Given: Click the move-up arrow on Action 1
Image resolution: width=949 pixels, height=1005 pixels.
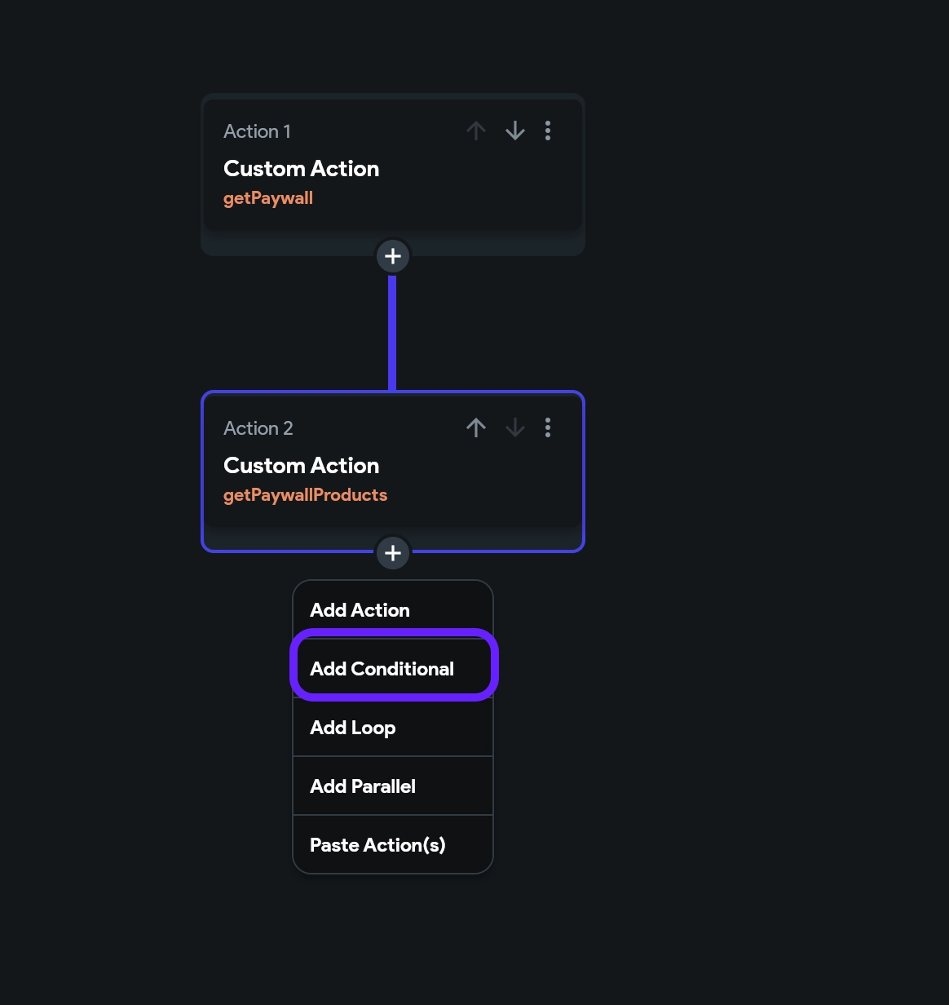Looking at the screenshot, I should [476, 131].
